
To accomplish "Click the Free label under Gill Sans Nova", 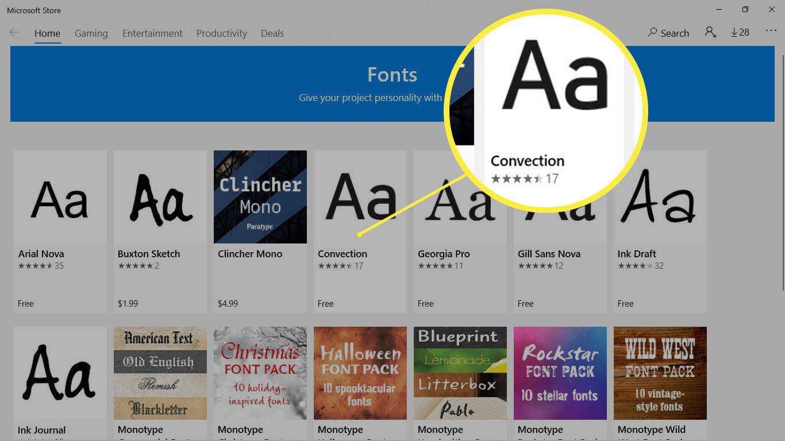I will coord(526,303).
